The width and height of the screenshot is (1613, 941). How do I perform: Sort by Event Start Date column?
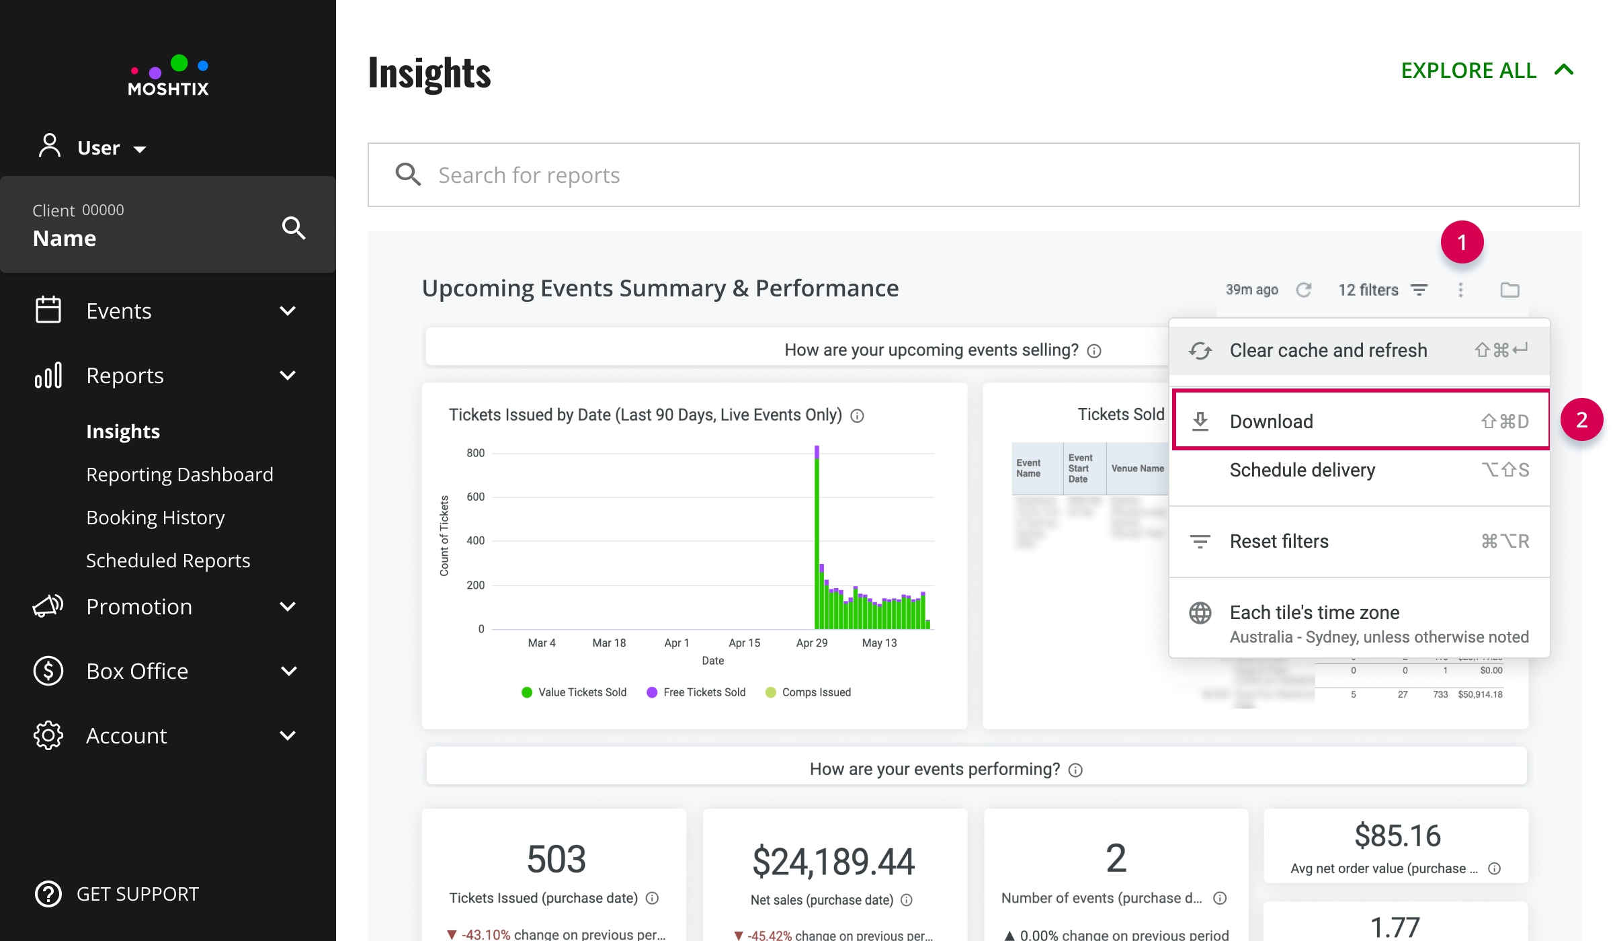coord(1084,468)
